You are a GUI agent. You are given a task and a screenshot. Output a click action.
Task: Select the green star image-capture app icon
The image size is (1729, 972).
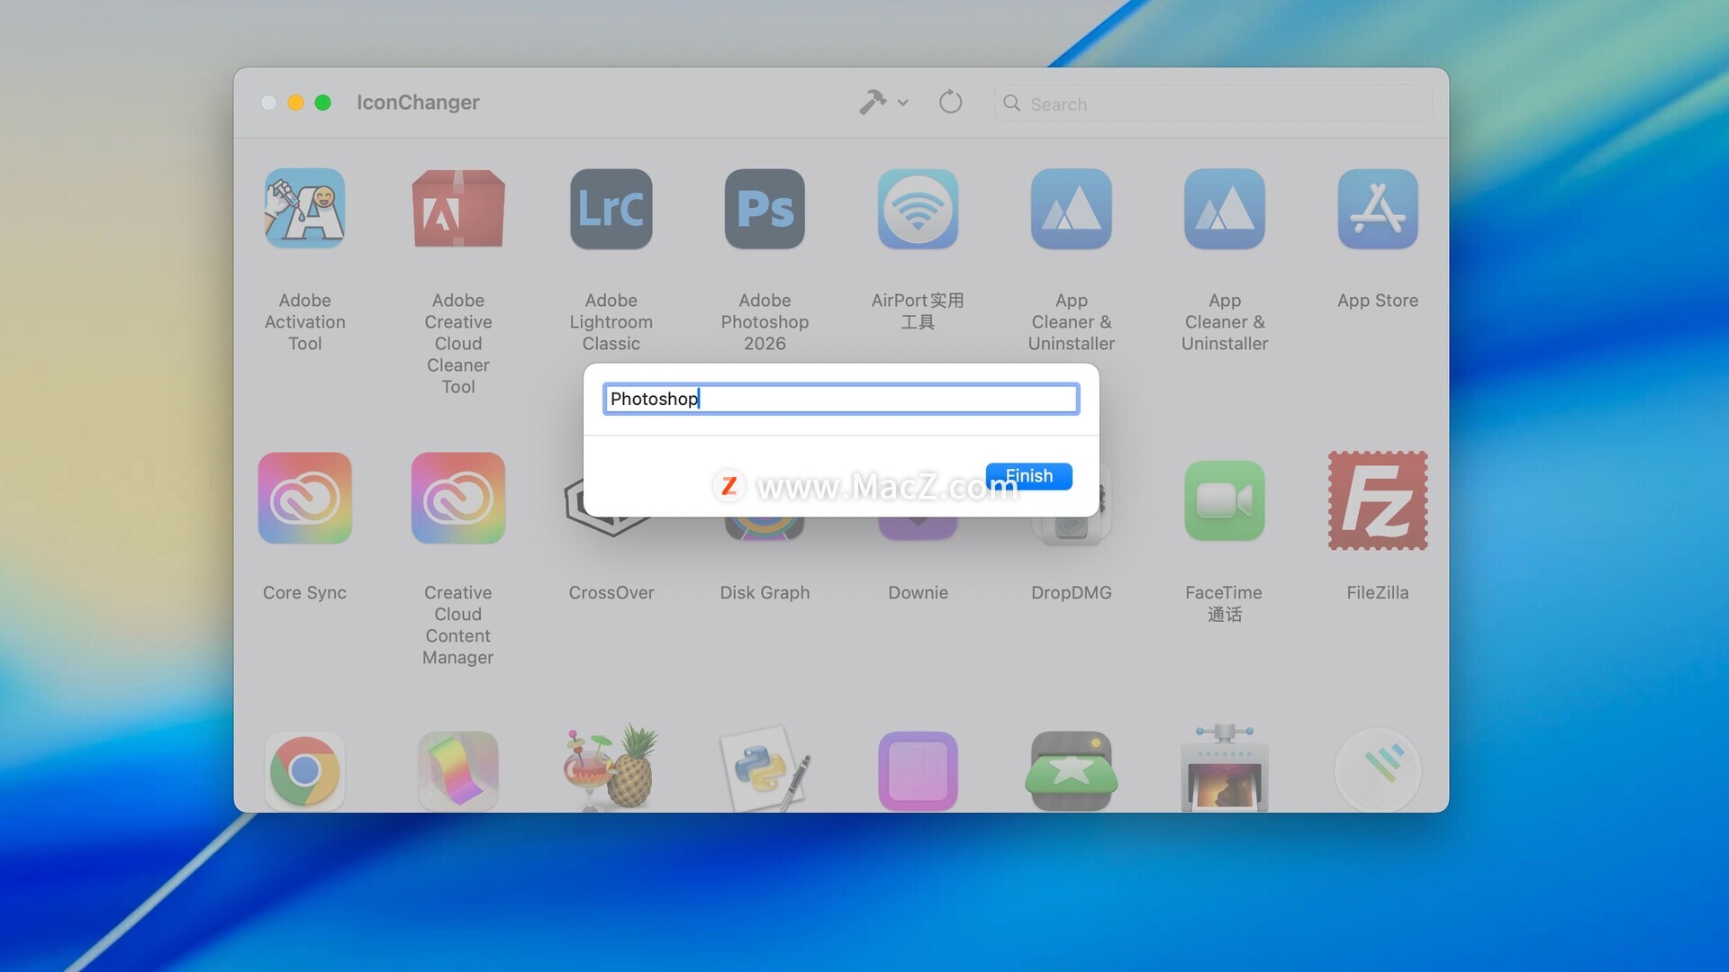1071,770
